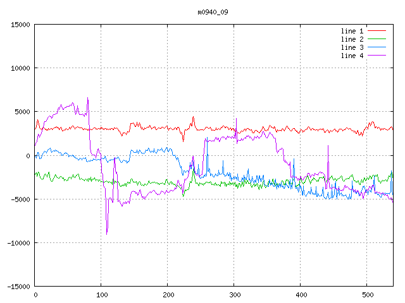Click the 500 x-axis tick label
Viewport: 405px width, 303px height.
click(x=367, y=295)
